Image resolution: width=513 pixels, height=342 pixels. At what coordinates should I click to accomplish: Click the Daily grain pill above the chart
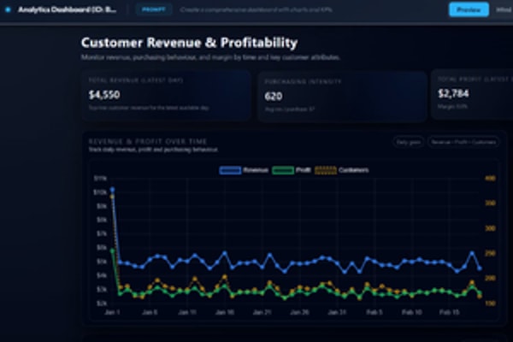click(409, 142)
